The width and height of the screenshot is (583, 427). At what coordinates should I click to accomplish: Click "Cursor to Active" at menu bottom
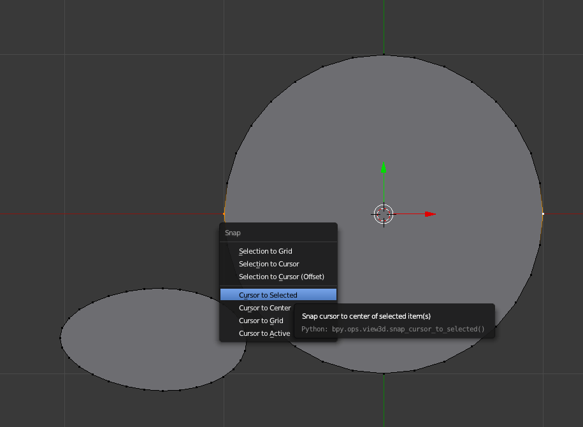point(264,333)
